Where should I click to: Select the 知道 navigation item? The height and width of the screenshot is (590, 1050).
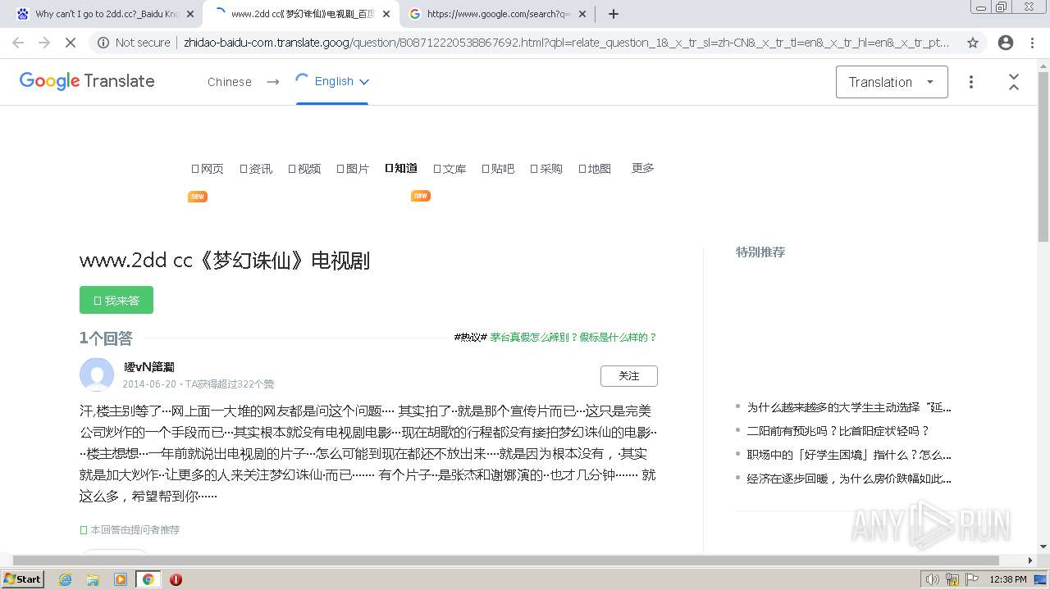pyautogui.click(x=401, y=168)
